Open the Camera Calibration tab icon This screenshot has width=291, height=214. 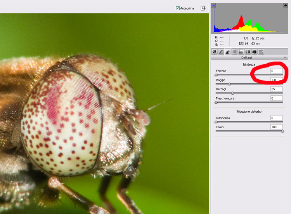[x=255, y=52]
